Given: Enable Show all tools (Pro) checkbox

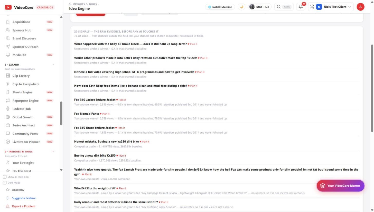Looking at the screenshot, I should (5, 177).
